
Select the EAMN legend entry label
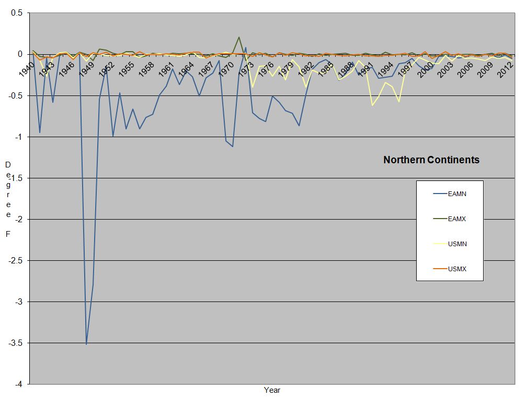point(457,194)
